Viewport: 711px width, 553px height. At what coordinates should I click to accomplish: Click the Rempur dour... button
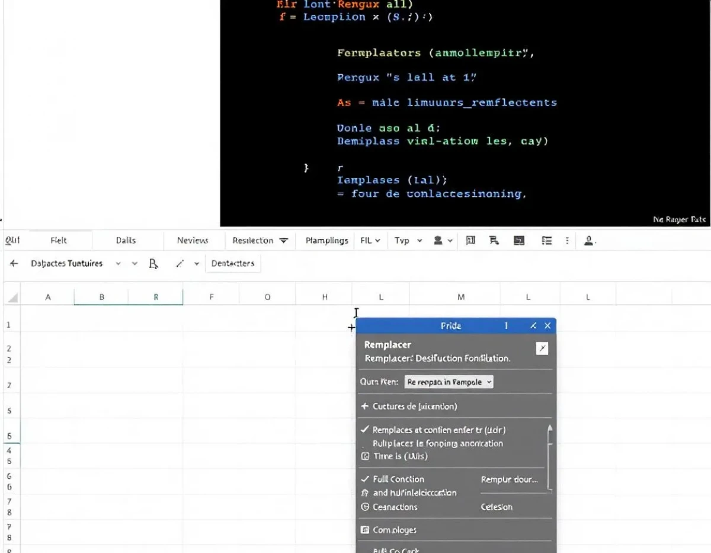(510, 479)
